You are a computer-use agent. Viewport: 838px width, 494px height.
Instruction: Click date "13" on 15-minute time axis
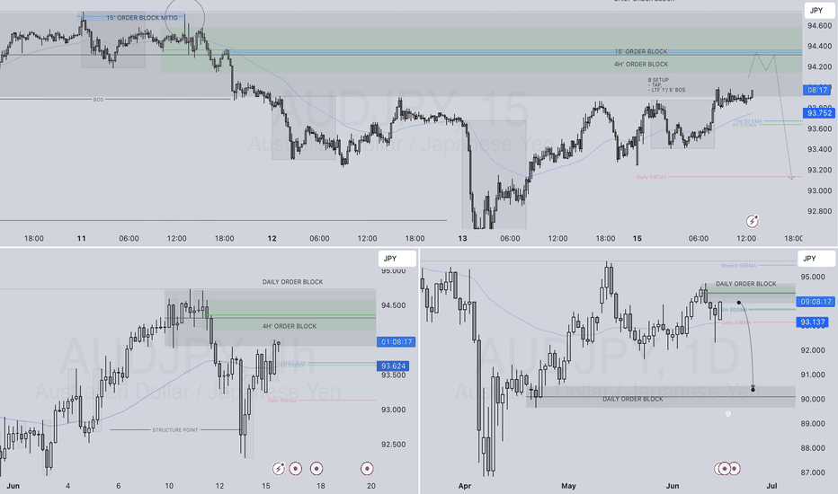(462, 238)
